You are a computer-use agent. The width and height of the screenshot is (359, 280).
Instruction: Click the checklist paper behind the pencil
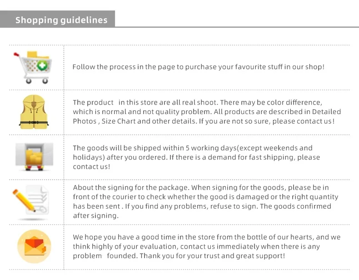(38, 200)
